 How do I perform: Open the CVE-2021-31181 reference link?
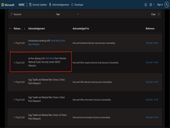click(x=152, y=43)
